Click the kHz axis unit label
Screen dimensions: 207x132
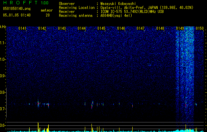tap(3, 27)
